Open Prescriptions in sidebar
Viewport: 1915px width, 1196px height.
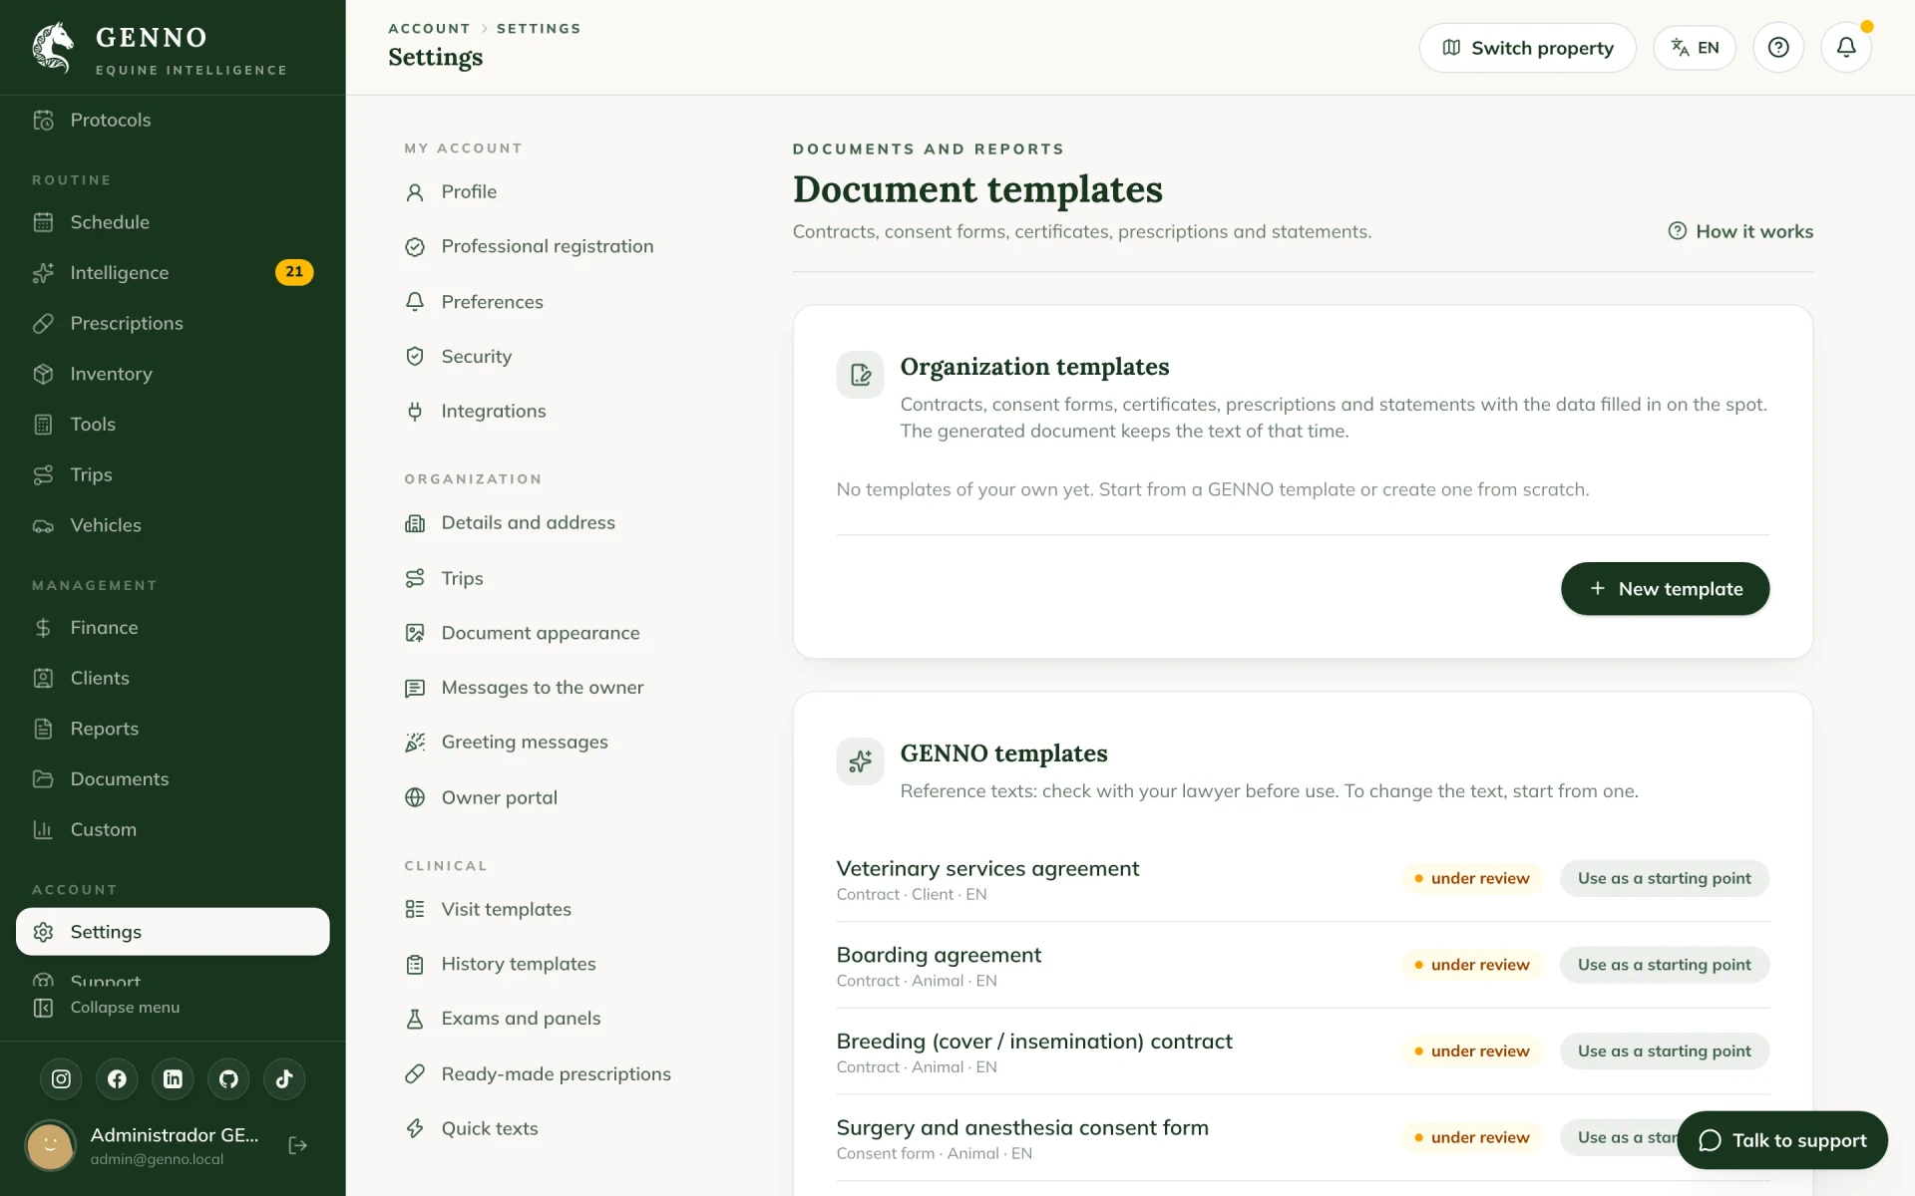click(173, 324)
